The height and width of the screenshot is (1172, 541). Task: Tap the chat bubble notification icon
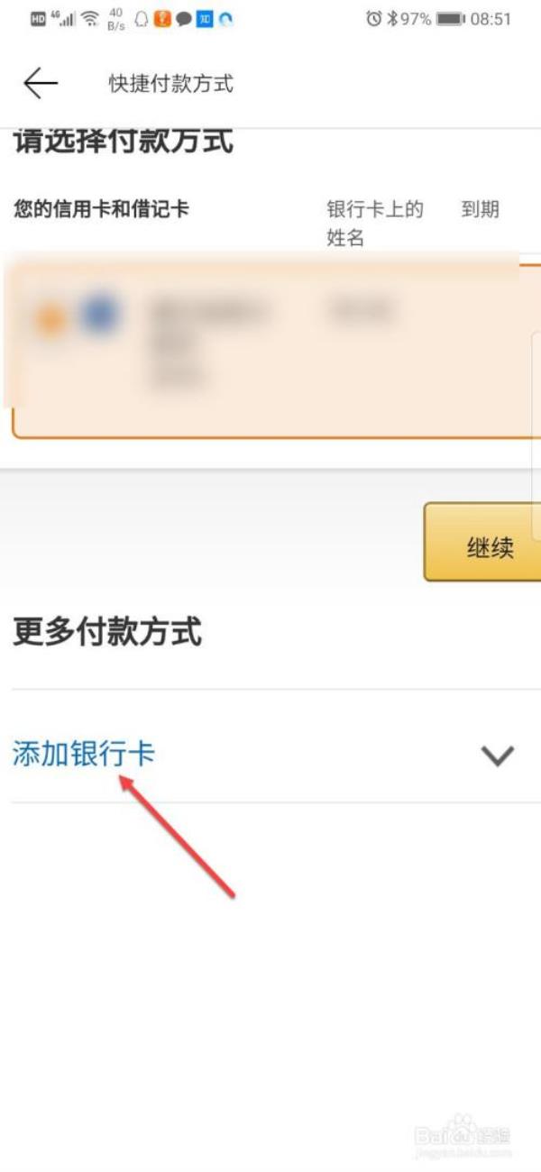coord(184,18)
